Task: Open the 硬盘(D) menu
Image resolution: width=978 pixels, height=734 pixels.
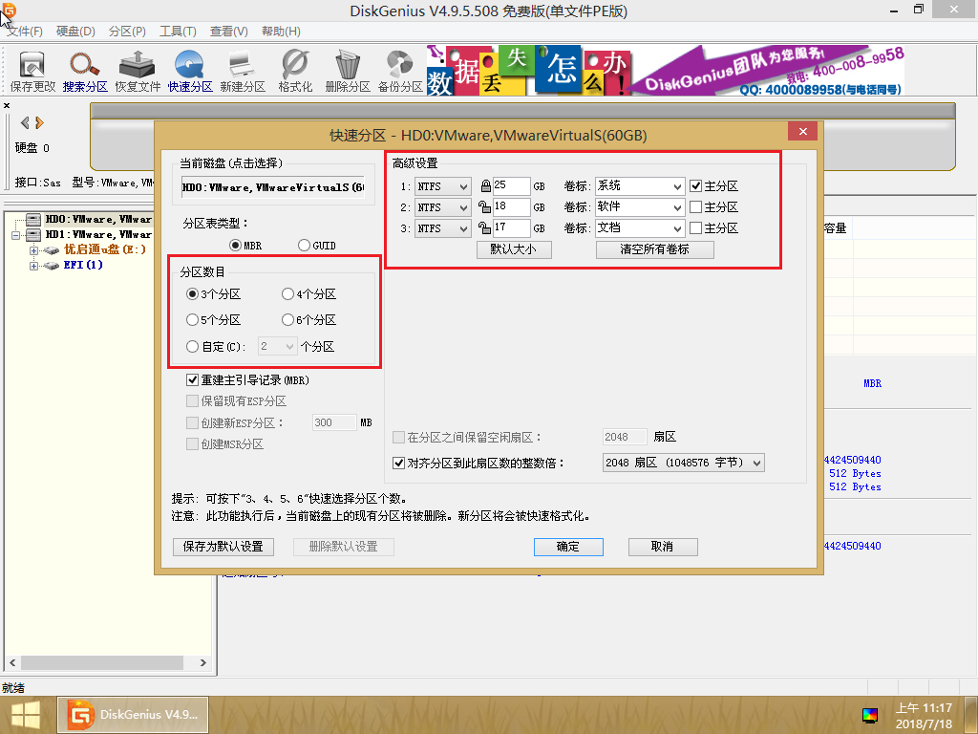Action: (75, 32)
